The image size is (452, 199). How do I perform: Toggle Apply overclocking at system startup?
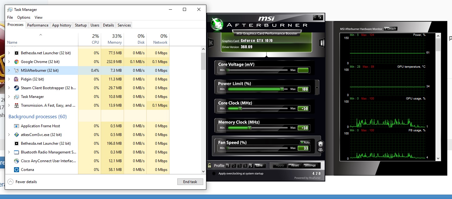tap(214, 173)
